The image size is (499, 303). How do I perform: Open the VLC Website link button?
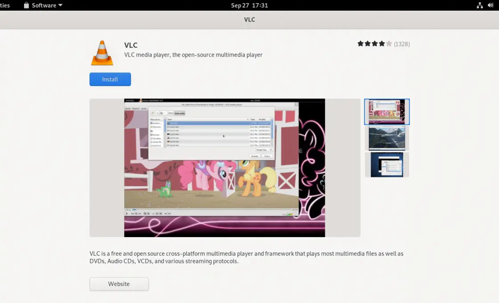pyautogui.click(x=119, y=284)
